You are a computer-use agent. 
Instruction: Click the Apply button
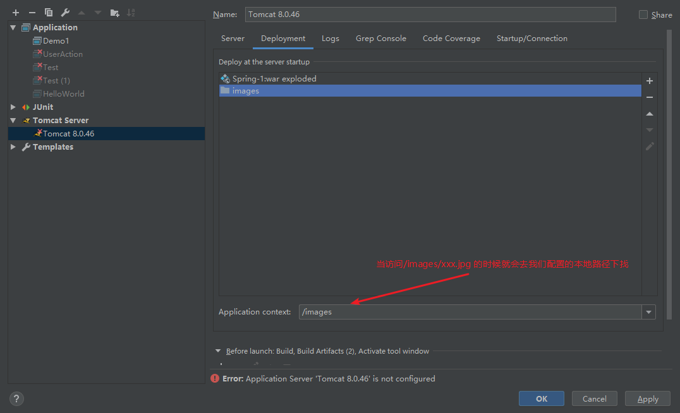pos(648,398)
